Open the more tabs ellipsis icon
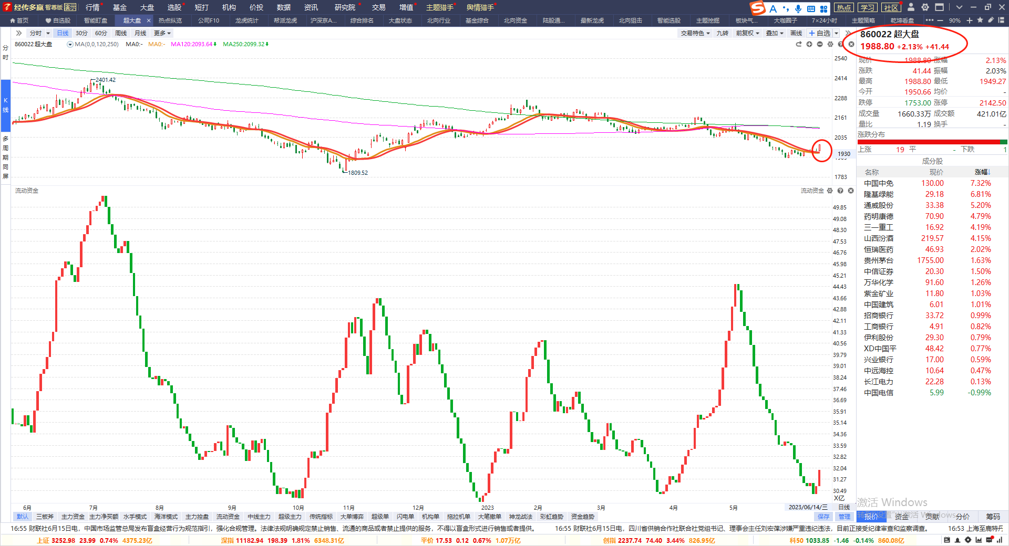Image resolution: width=1009 pixels, height=546 pixels. (x=929, y=20)
